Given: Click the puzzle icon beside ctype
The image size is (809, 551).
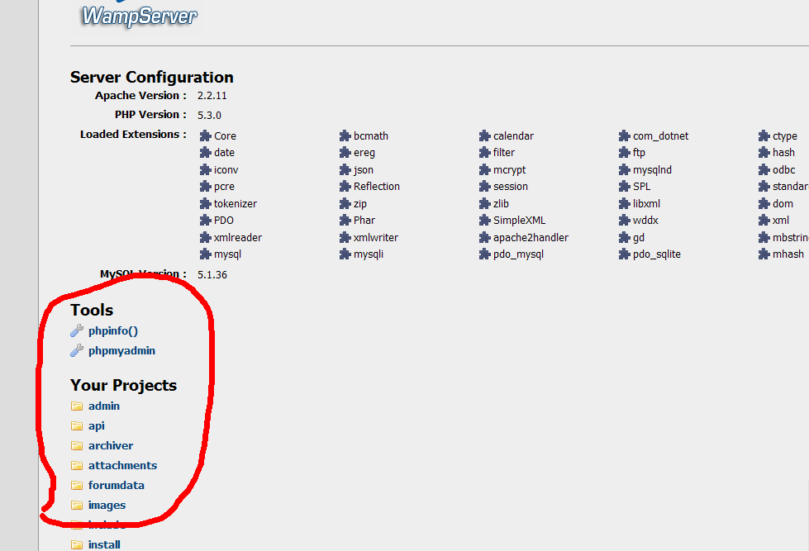Looking at the screenshot, I should pyautogui.click(x=764, y=135).
